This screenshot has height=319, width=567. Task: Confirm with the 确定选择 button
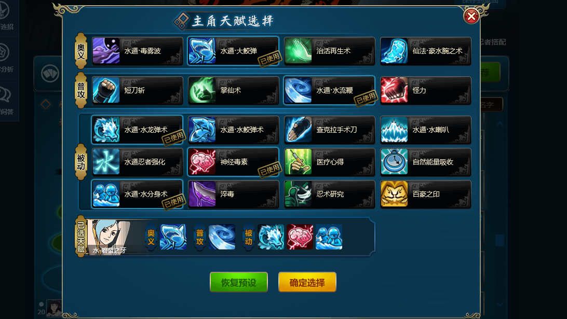307,282
